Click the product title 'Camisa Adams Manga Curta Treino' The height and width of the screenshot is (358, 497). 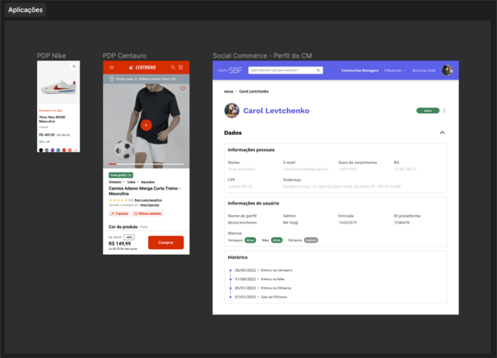point(144,191)
